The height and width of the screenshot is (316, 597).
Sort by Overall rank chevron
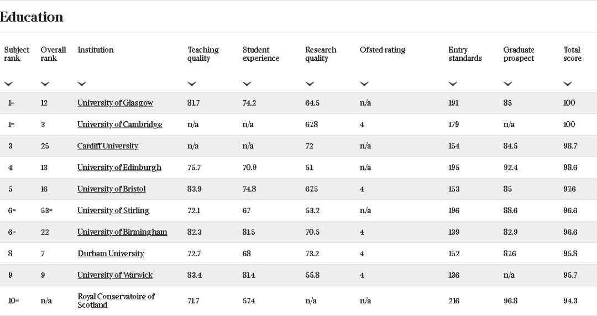click(45, 84)
